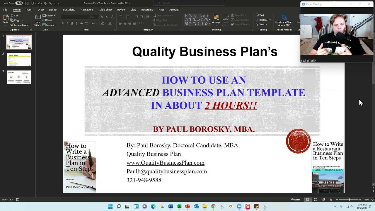The image size is (375, 211).
Task: Apply numbered list
Action: pos(128,17)
